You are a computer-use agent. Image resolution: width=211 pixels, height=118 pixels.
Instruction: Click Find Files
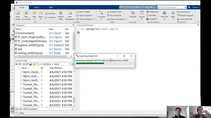[50, 13]
